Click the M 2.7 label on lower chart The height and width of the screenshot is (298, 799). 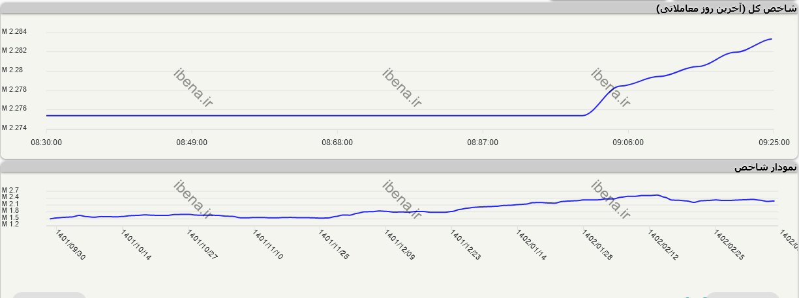click(x=10, y=190)
